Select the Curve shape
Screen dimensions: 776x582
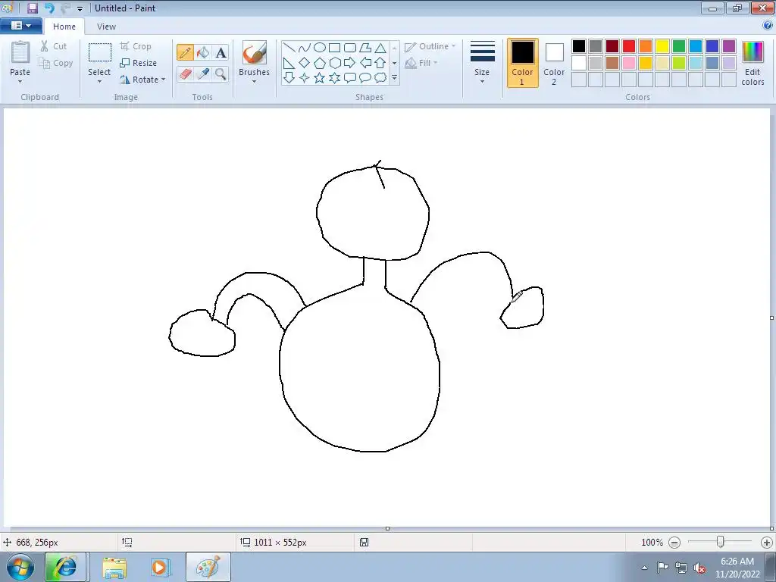coord(305,48)
